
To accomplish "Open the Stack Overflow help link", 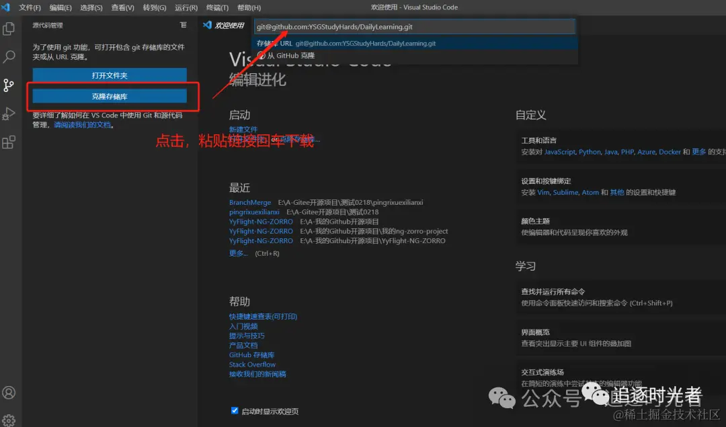I will 252,365.
